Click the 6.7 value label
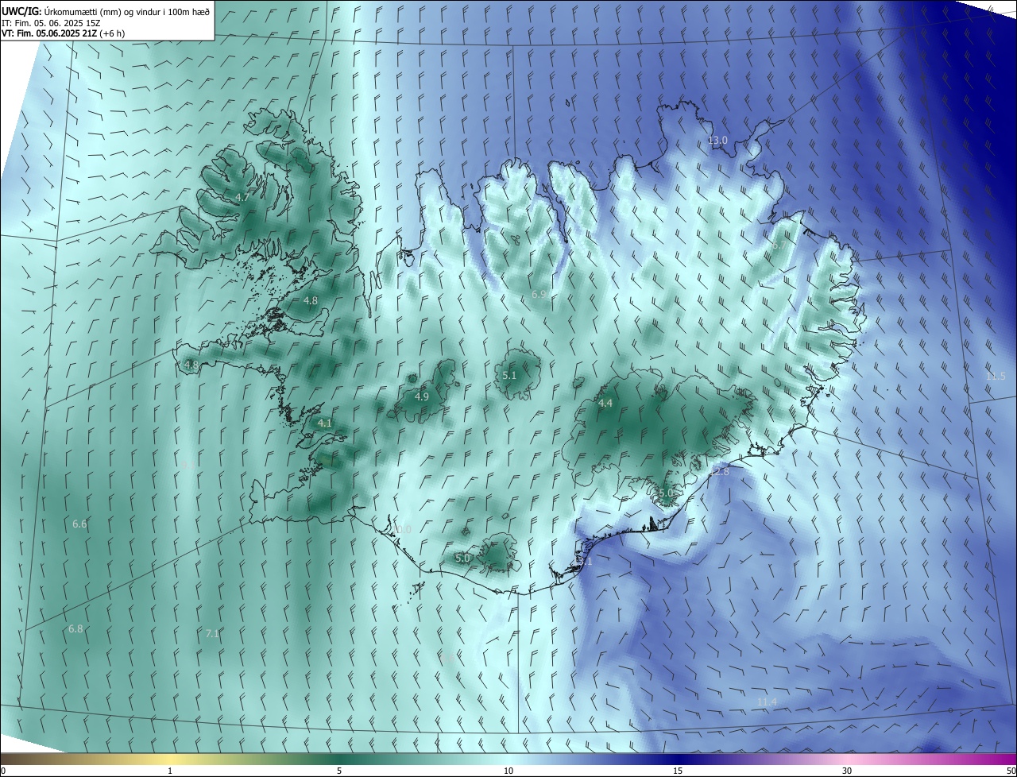The height and width of the screenshot is (777, 1017). click(778, 245)
